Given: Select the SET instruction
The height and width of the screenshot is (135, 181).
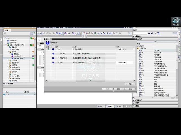Looking at the screenshot, I should [157, 88].
